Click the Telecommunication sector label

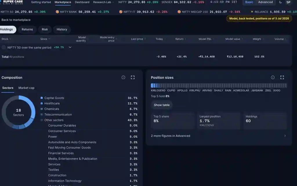58,115
